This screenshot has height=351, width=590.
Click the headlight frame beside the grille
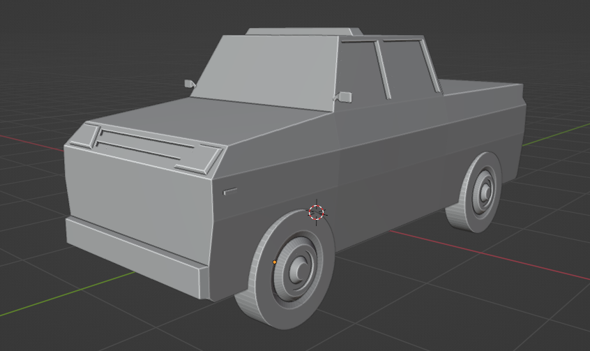click(x=86, y=136)
